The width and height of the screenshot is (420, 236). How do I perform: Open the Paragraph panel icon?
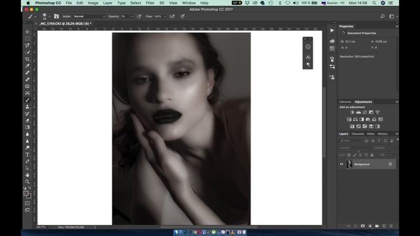pos(308,64)
